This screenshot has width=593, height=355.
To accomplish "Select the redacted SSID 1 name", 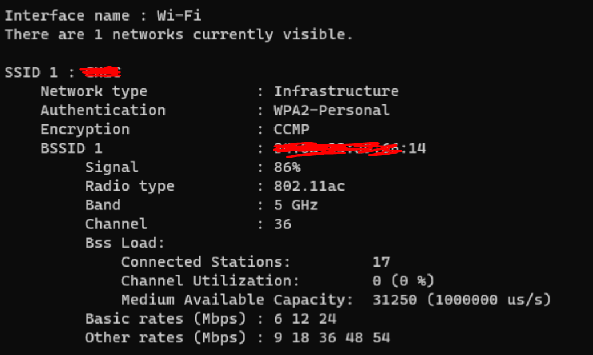I will [x=100, y=72].
